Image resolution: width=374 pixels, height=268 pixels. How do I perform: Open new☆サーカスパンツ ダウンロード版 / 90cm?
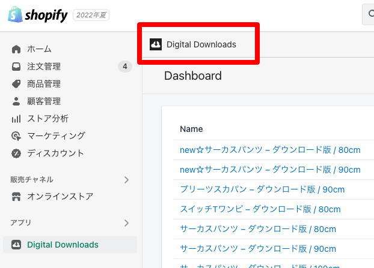[270, 170]
